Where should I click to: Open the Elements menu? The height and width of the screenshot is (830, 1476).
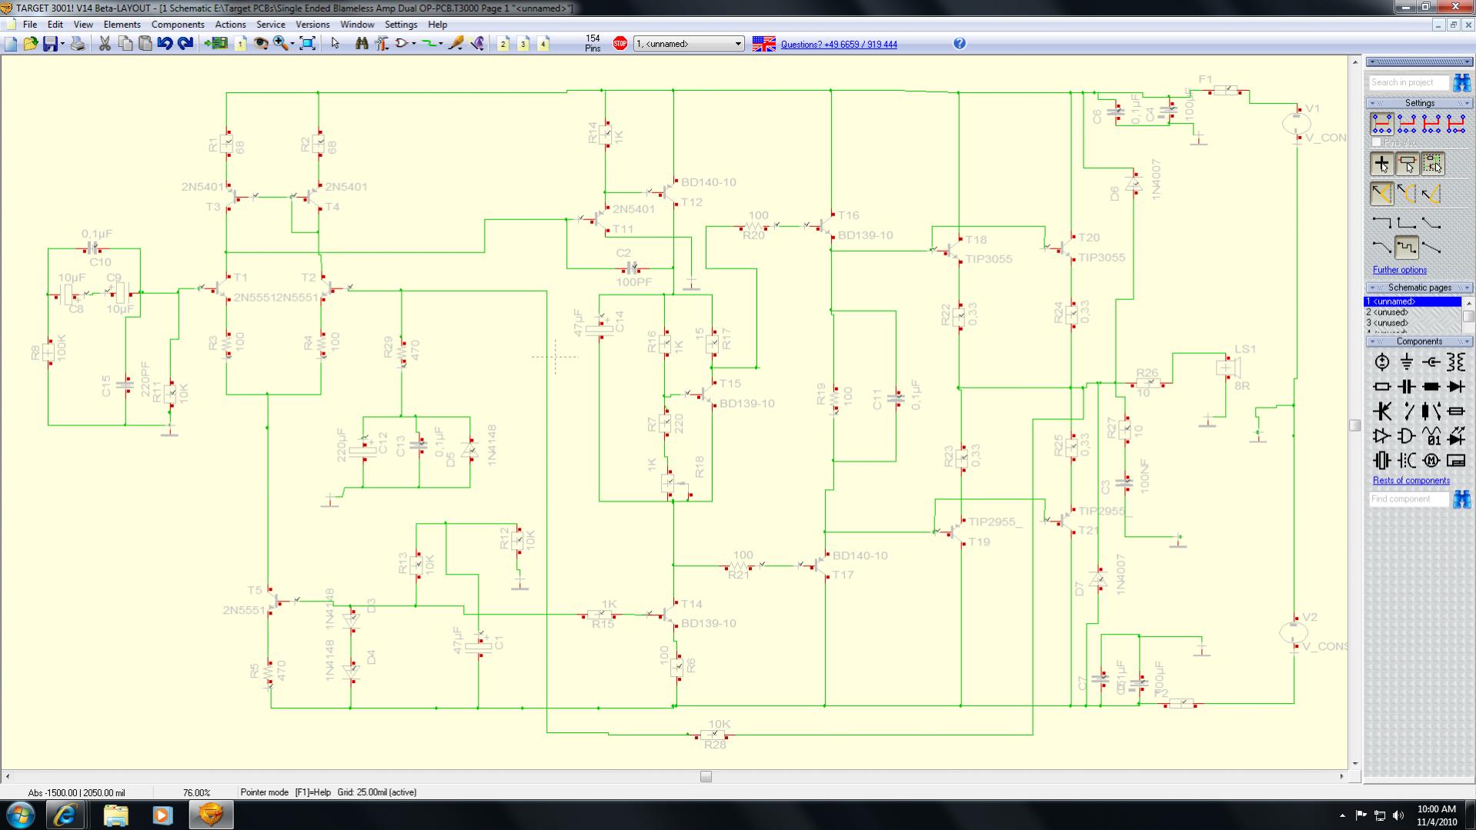122,25
